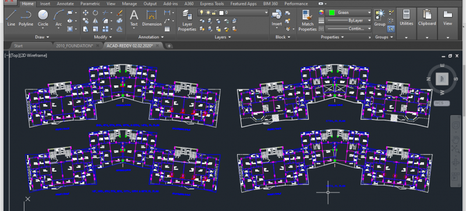This screenshot has height=211, width=466.
Task: Expand the Layers panel flyout
Action: [223, 37]
